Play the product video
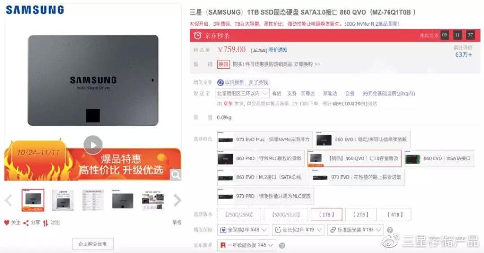484x253 pixels. click(93, 145)
